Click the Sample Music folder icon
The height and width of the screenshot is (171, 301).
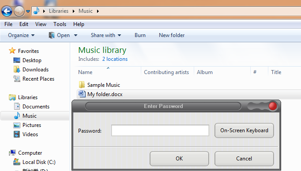click(x=82, y=85)
